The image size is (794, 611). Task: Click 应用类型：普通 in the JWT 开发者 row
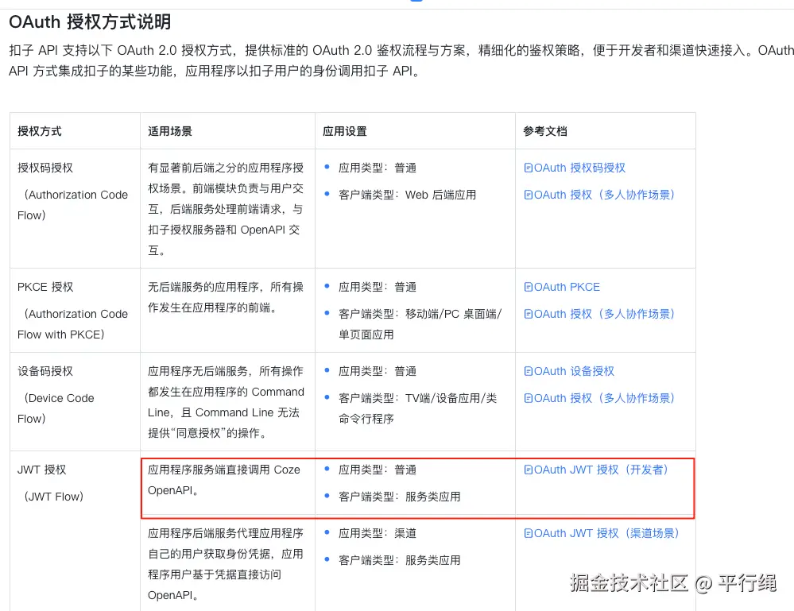click(x=378, y=470)
